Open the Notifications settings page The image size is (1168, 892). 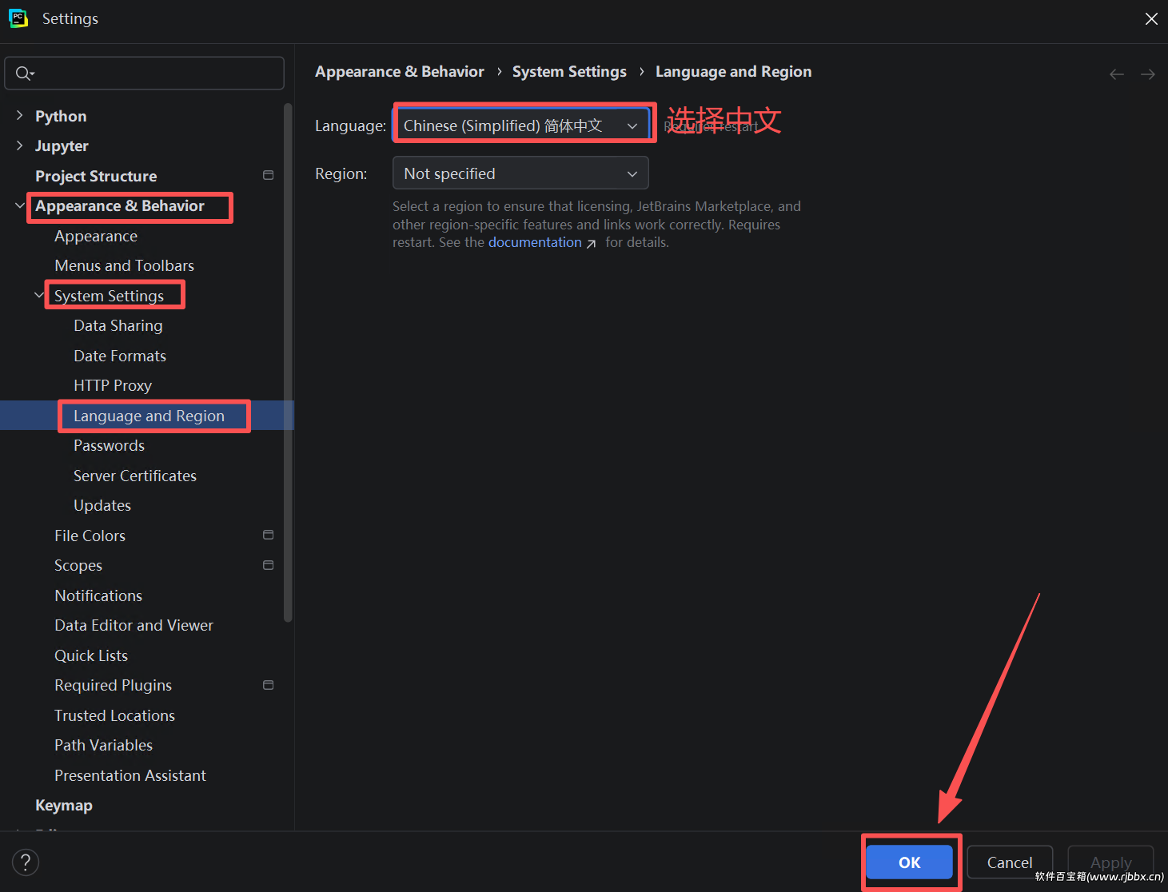[98, 595]
